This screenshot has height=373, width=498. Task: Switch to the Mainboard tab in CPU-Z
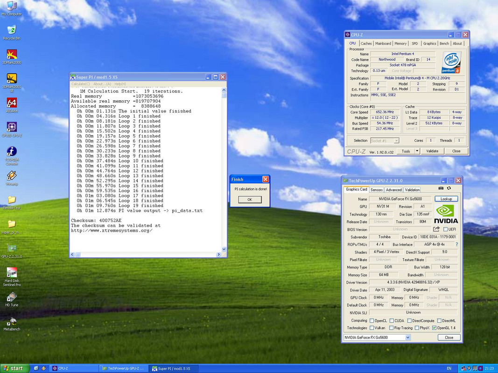[x=383, y=44]
